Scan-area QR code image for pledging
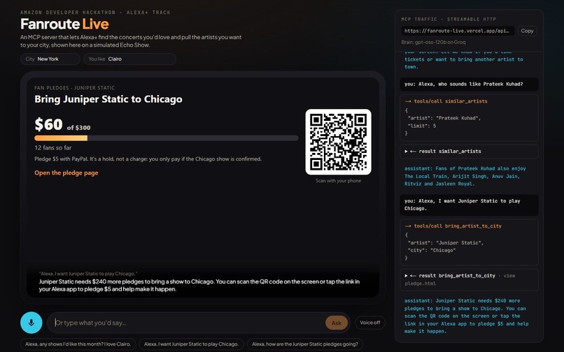This screenshot has width=564, height=352. coord(338,142)
